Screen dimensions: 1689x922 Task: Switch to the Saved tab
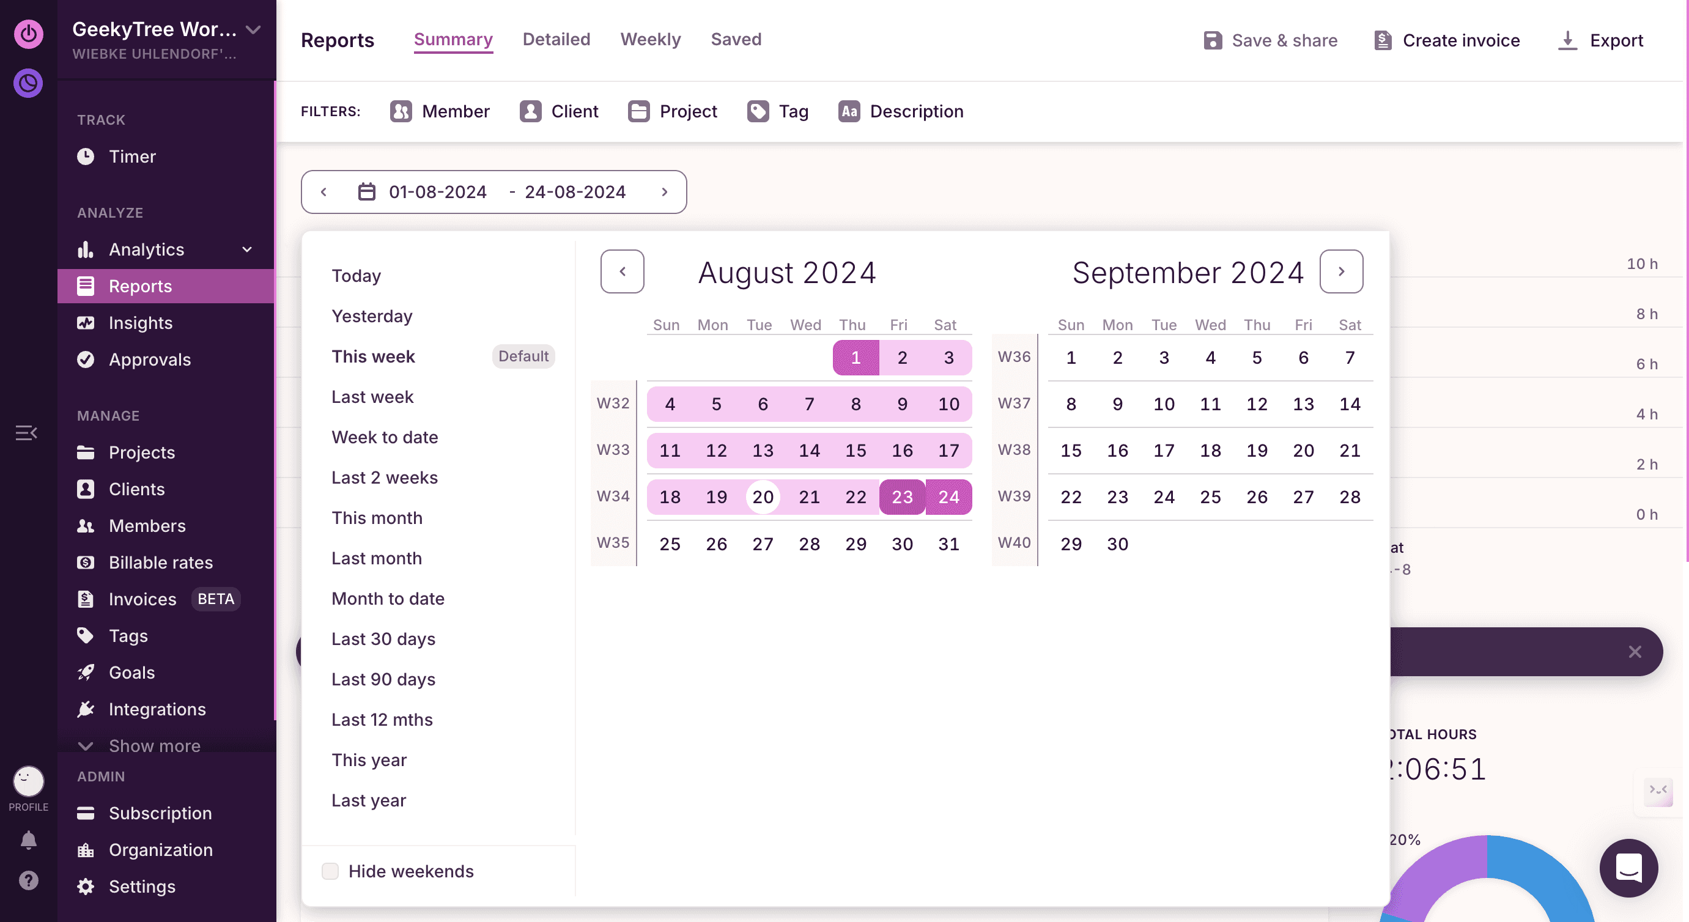[736, 39]
